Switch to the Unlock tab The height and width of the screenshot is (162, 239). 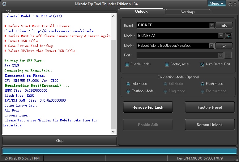click(x=141, y=11)
